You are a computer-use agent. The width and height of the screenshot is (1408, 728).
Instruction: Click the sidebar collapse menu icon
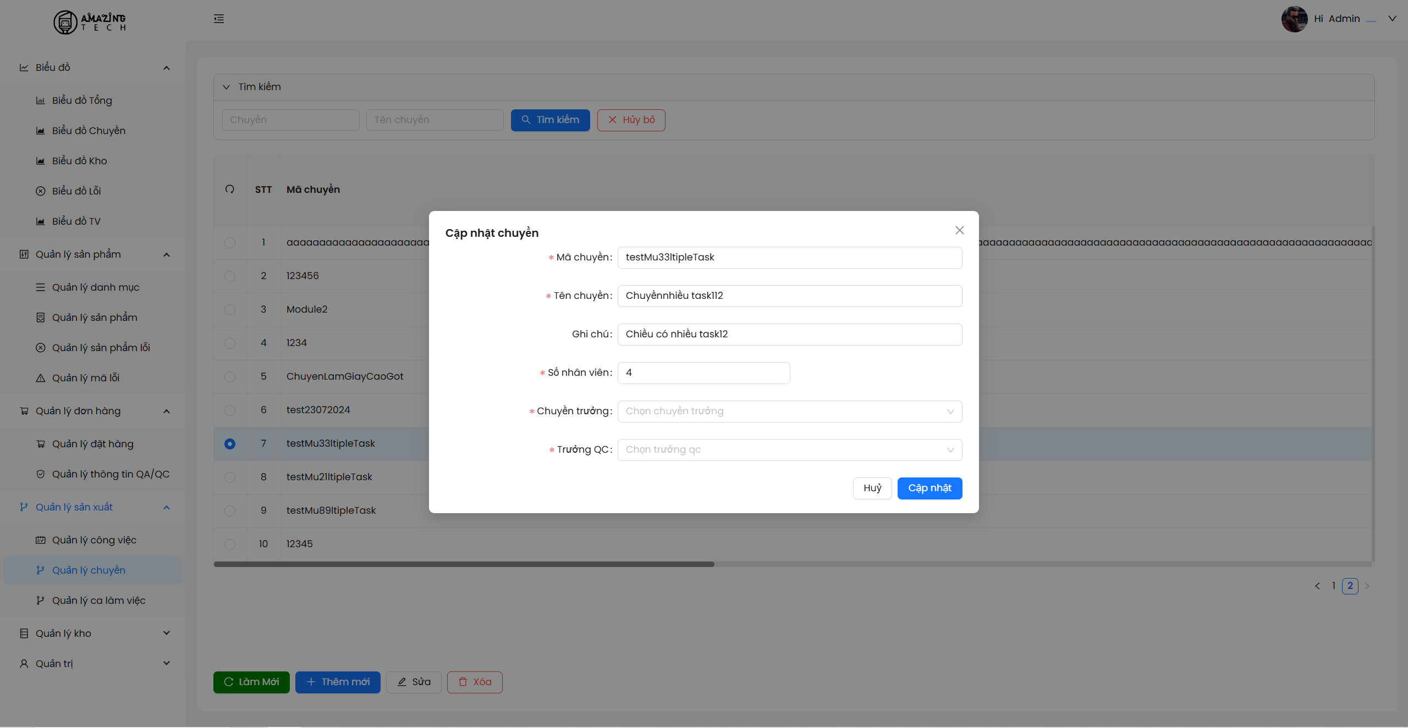point(219,19)
